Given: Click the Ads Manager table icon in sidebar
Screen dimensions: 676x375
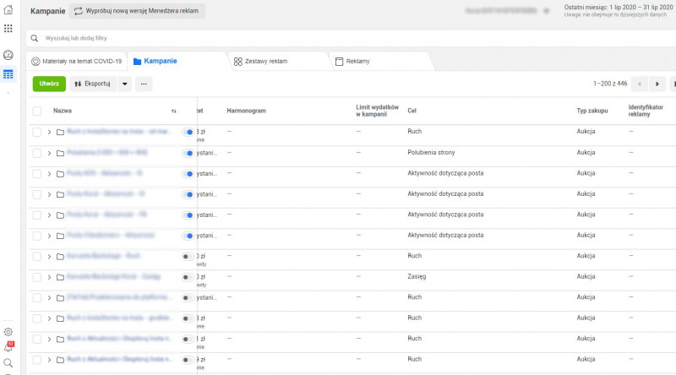Looking at the screenshot, I should (x=8, y=74).
